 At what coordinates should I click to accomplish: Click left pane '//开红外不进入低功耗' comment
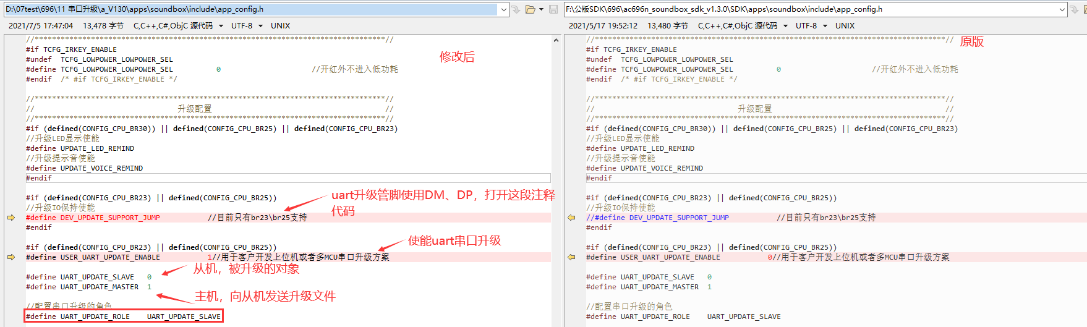click(x=355, y=69)
